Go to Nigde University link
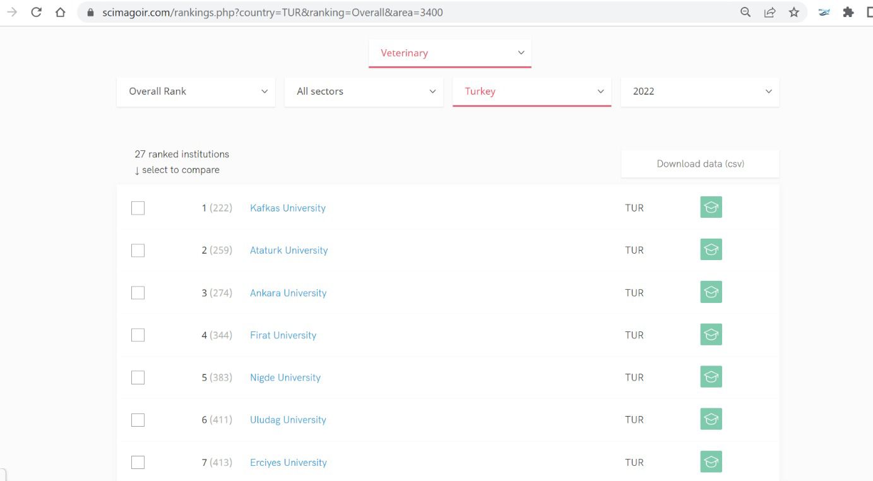Screen dimensions: 873x481 [285, 377]
